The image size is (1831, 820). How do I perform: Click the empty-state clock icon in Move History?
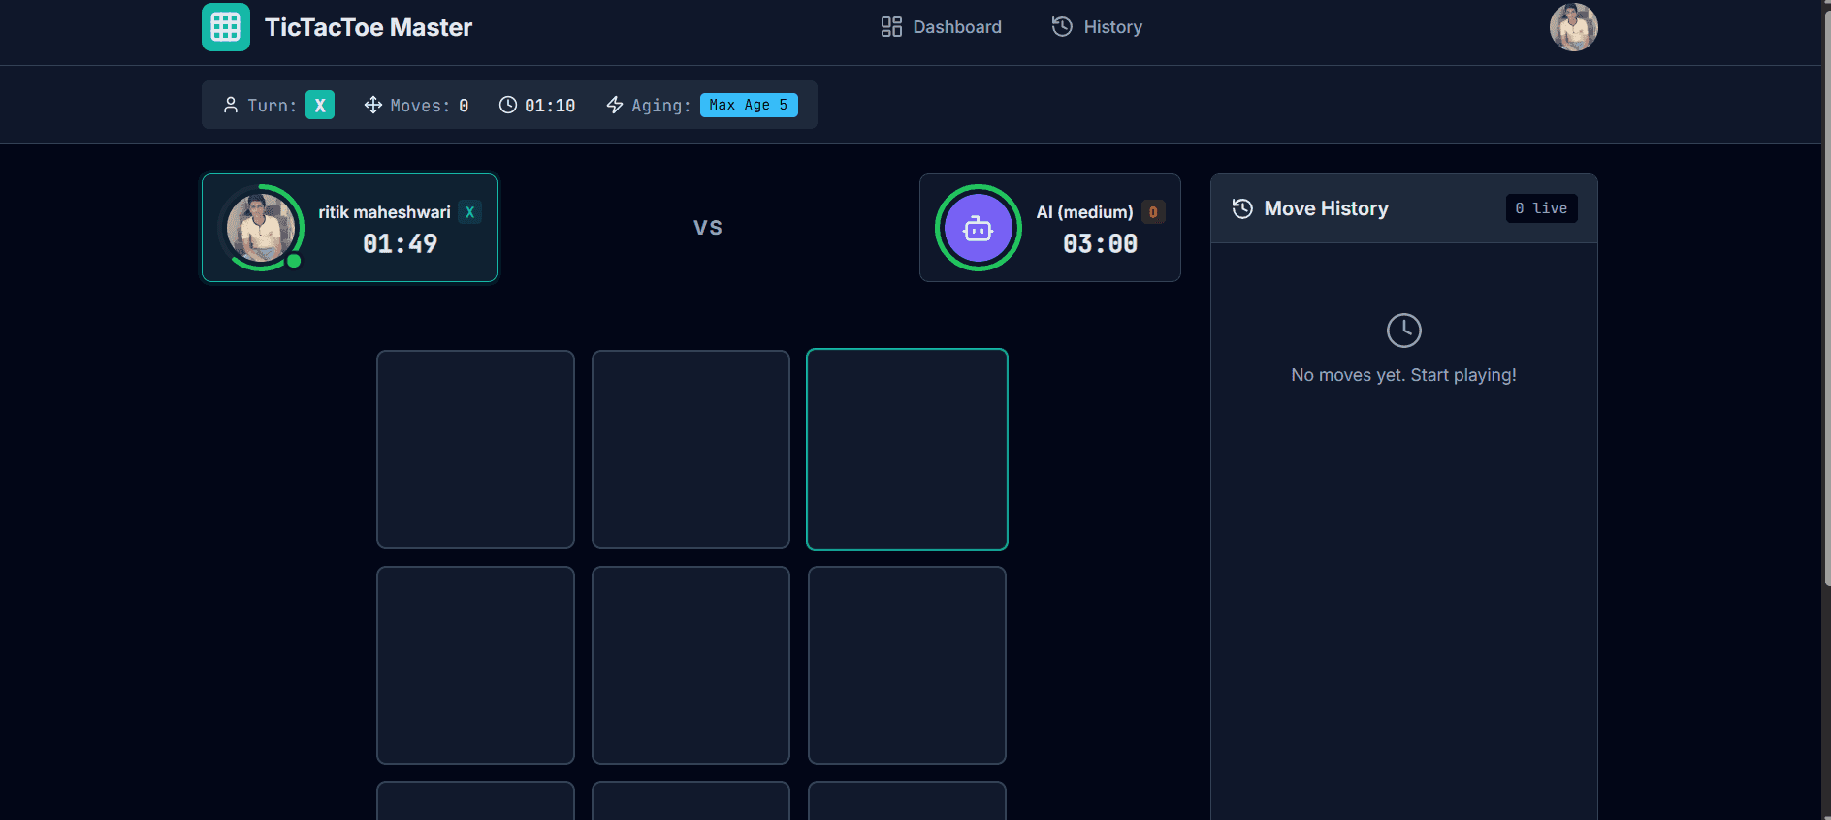click(1403, 331)
